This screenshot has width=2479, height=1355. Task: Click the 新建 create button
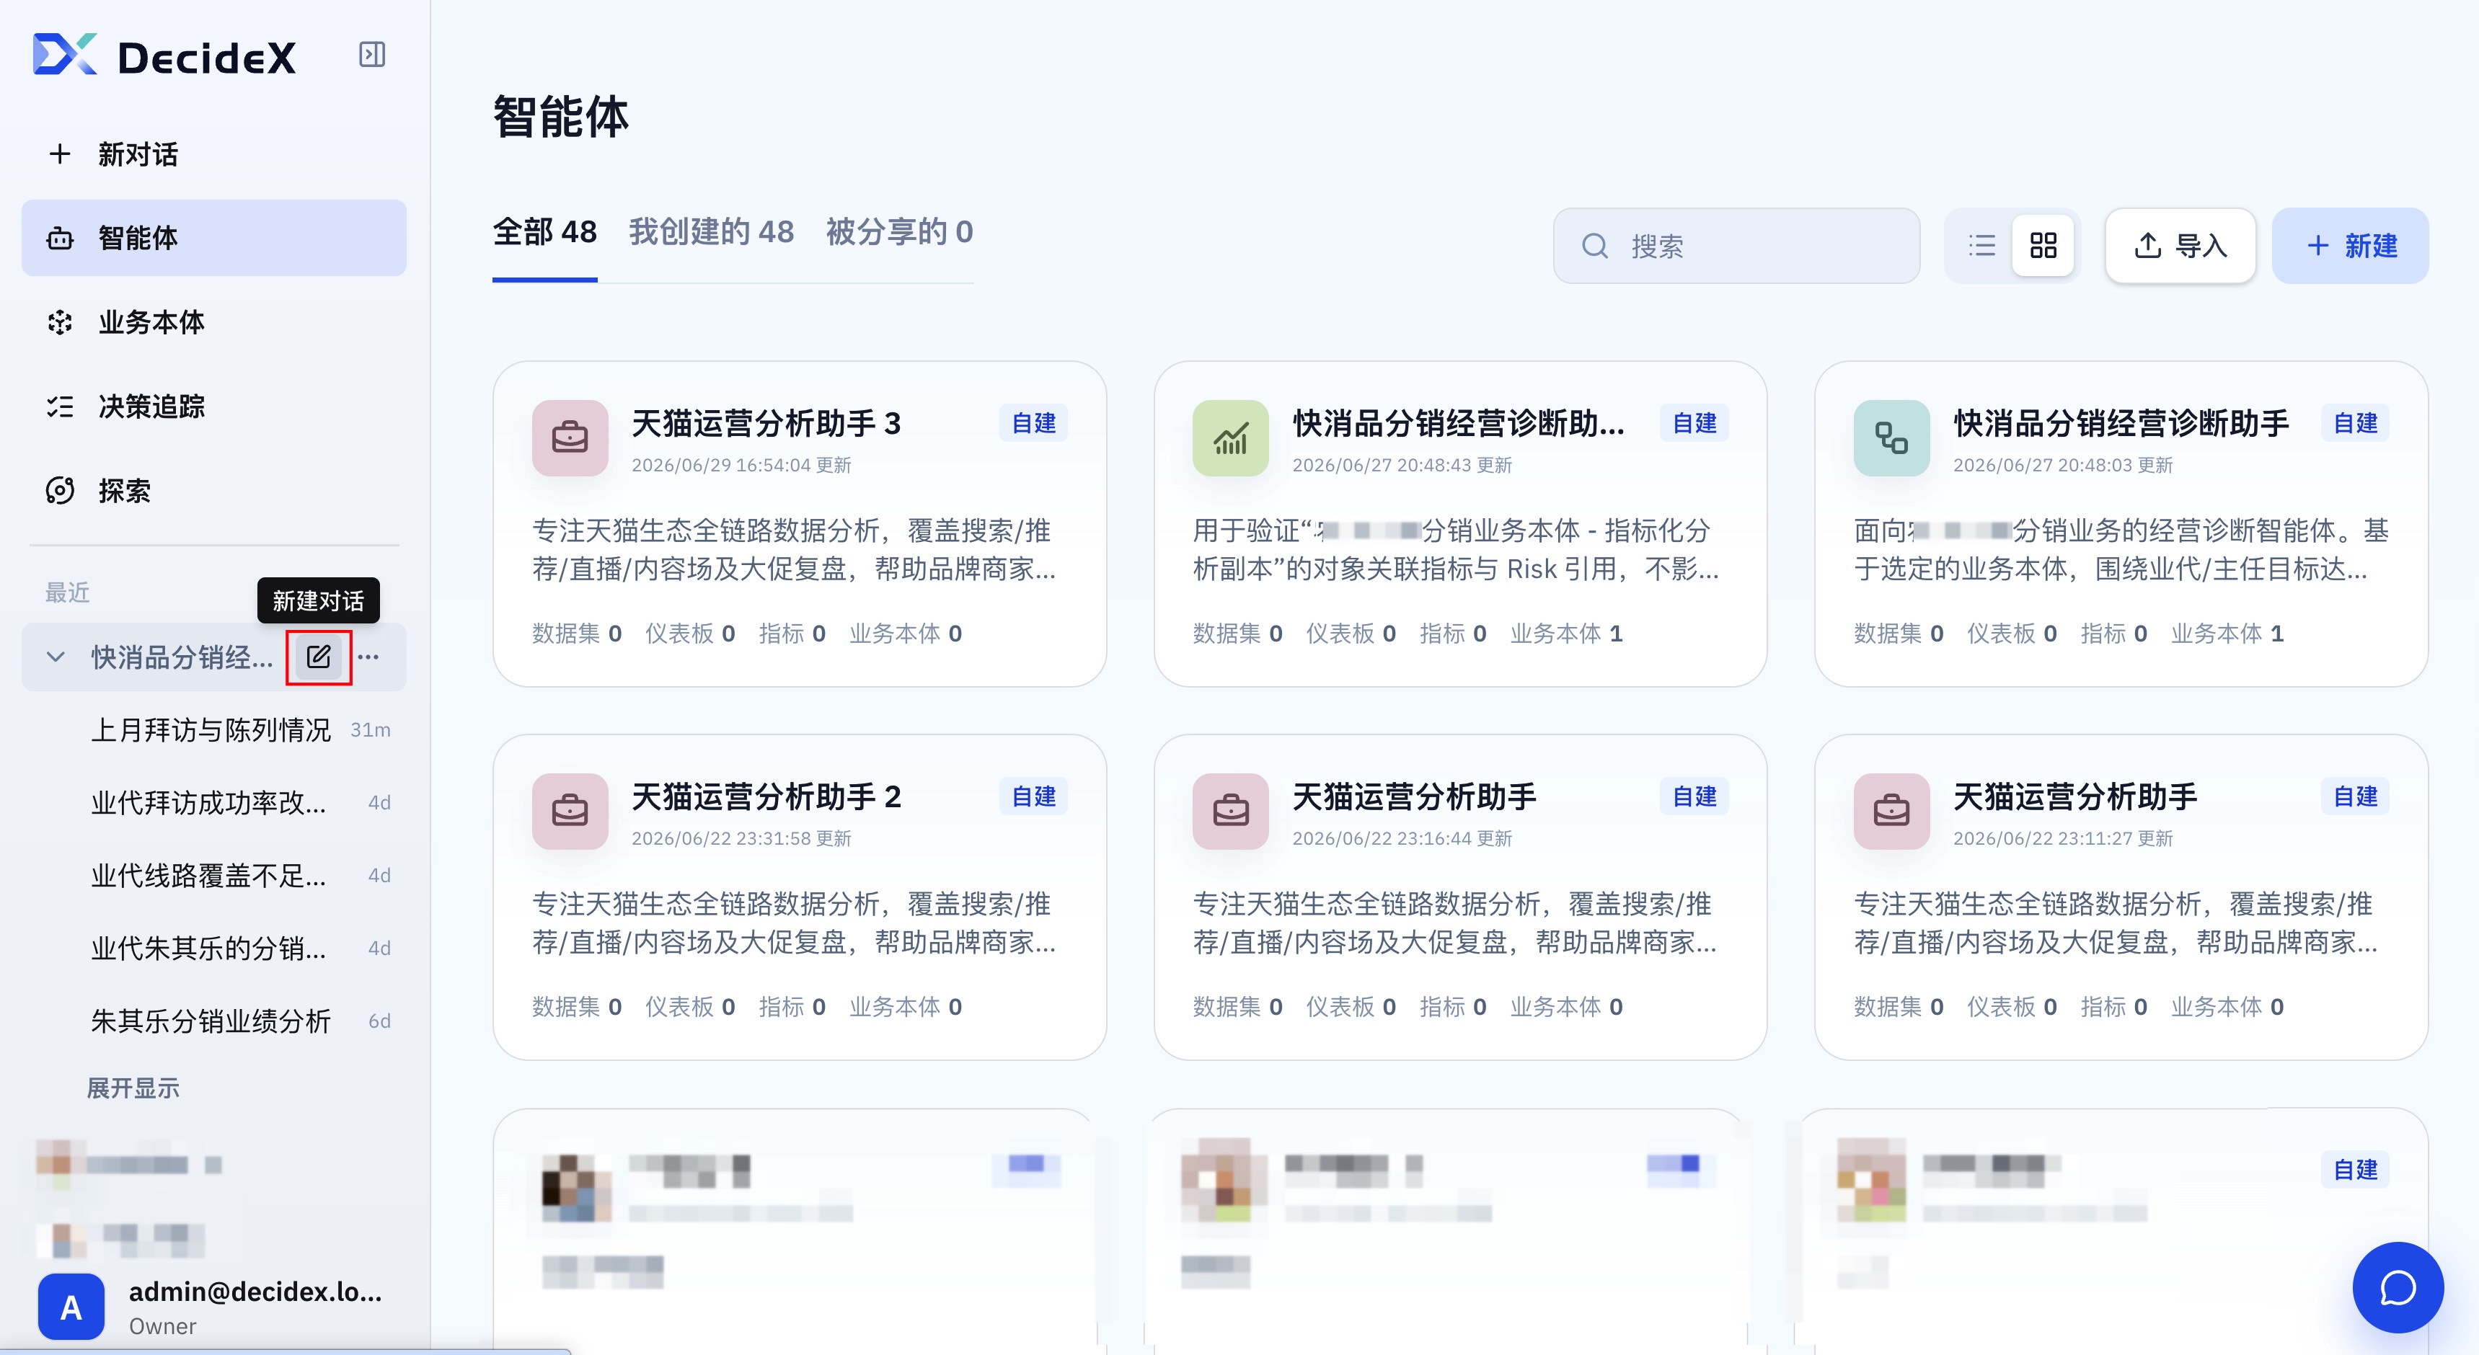click(2350, 246)
